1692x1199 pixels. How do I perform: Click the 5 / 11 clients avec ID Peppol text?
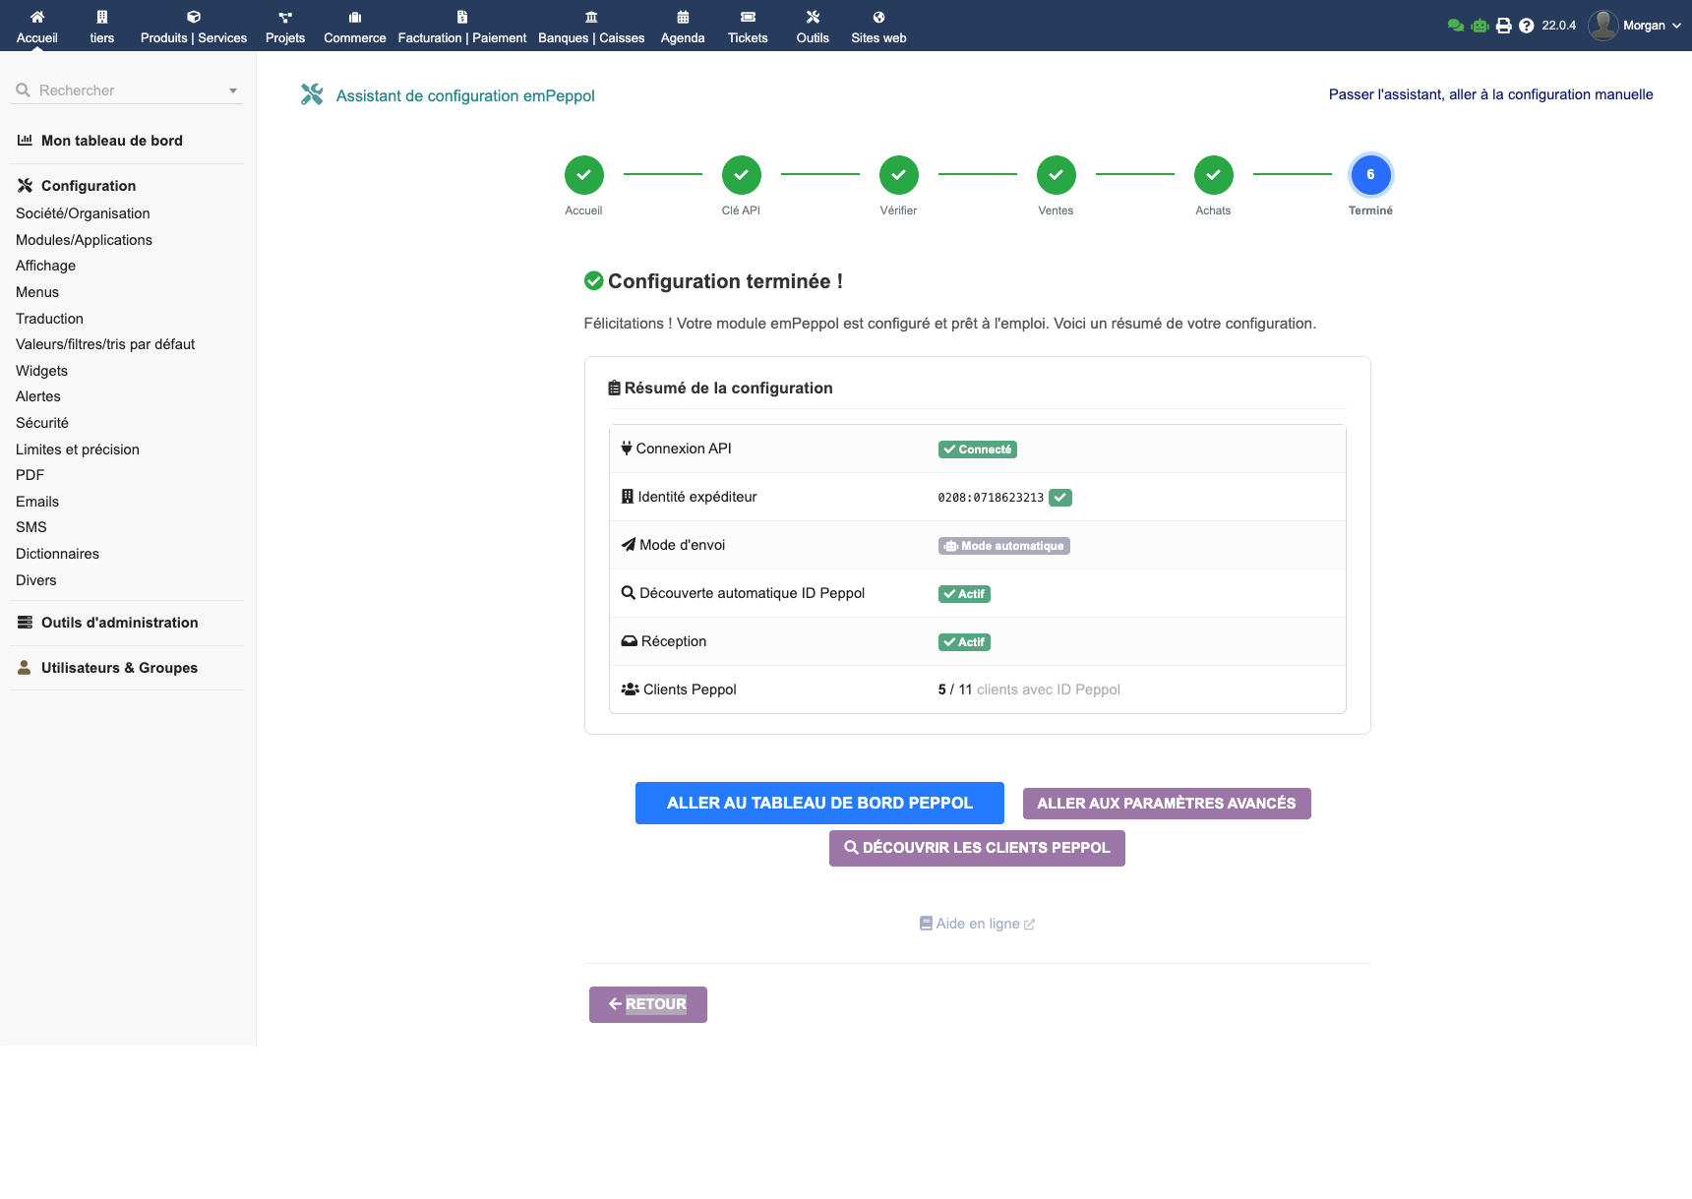point(1029,689)
